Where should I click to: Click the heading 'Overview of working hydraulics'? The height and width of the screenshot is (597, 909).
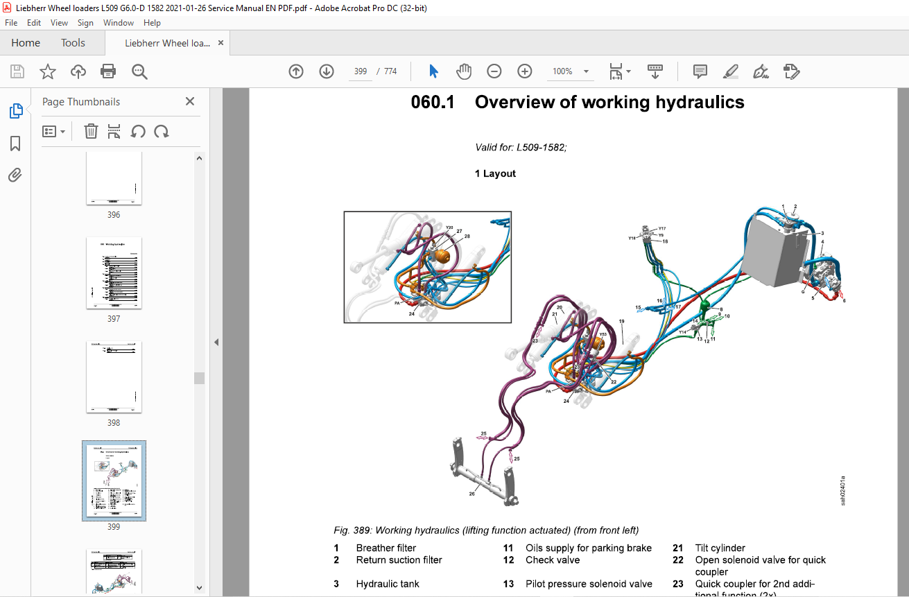click(609, 103)
